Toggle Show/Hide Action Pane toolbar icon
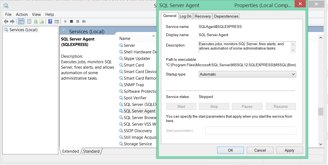The width and height of the screenshot is (328, 165). click(56, 21)
